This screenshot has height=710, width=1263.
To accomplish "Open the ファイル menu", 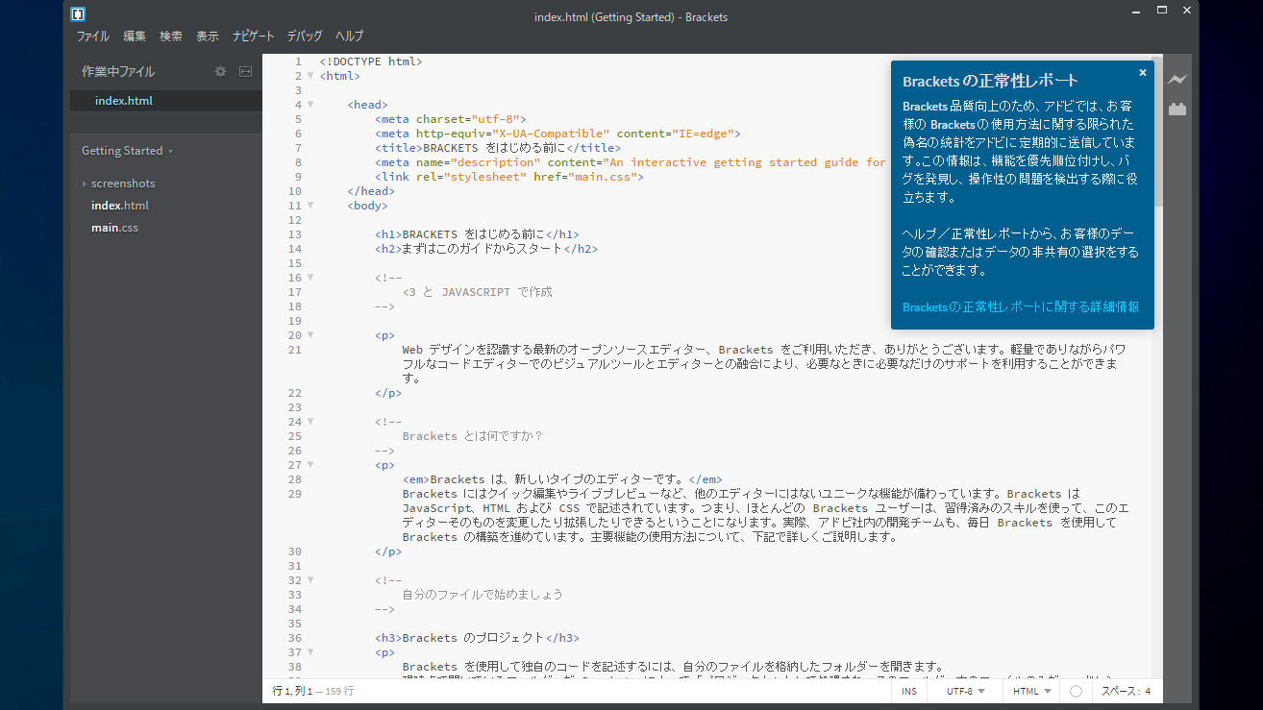I will (x=92, y=37).
